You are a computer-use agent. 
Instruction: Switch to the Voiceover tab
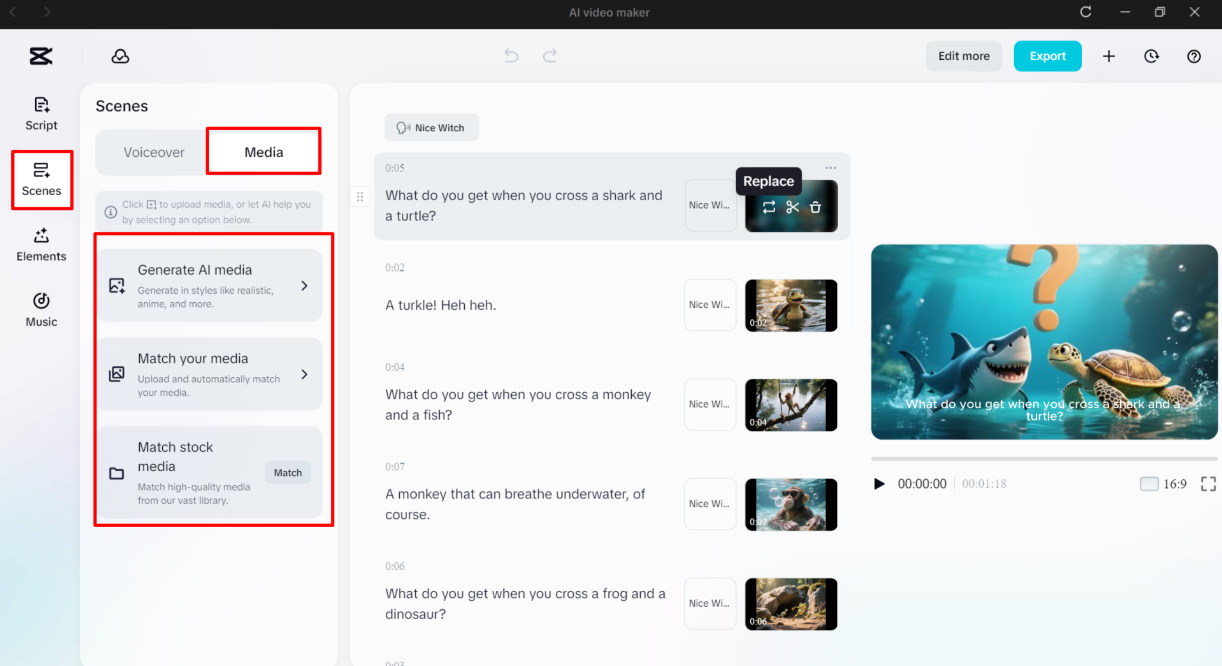[154, 152]
